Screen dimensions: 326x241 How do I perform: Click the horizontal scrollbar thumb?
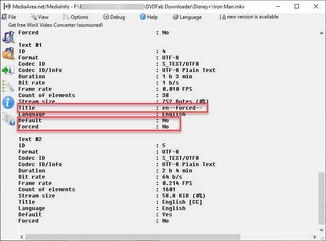click(x=133, y=237)
